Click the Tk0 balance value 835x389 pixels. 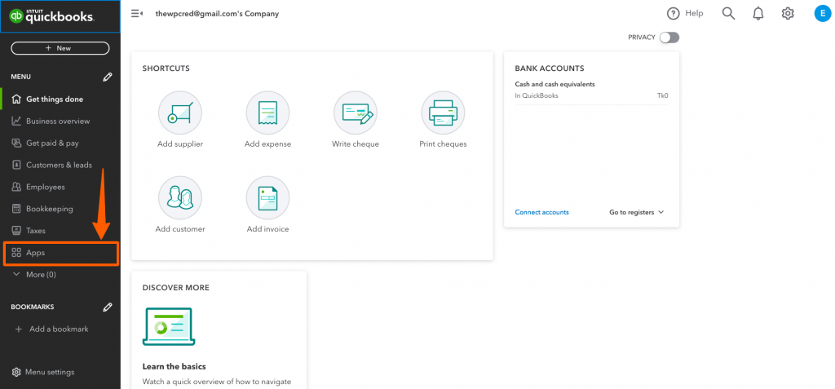[662, 96]
